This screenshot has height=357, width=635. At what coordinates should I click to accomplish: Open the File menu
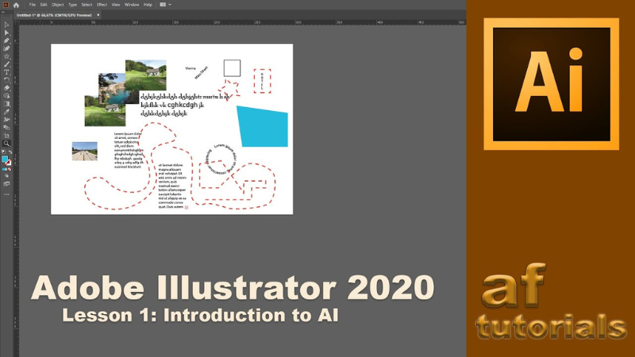33,5
